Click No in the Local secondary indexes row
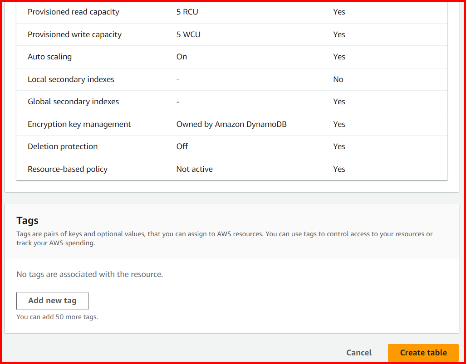Image resolution: width=466 pixels, height=364 pixels. (x=338, y=79)
